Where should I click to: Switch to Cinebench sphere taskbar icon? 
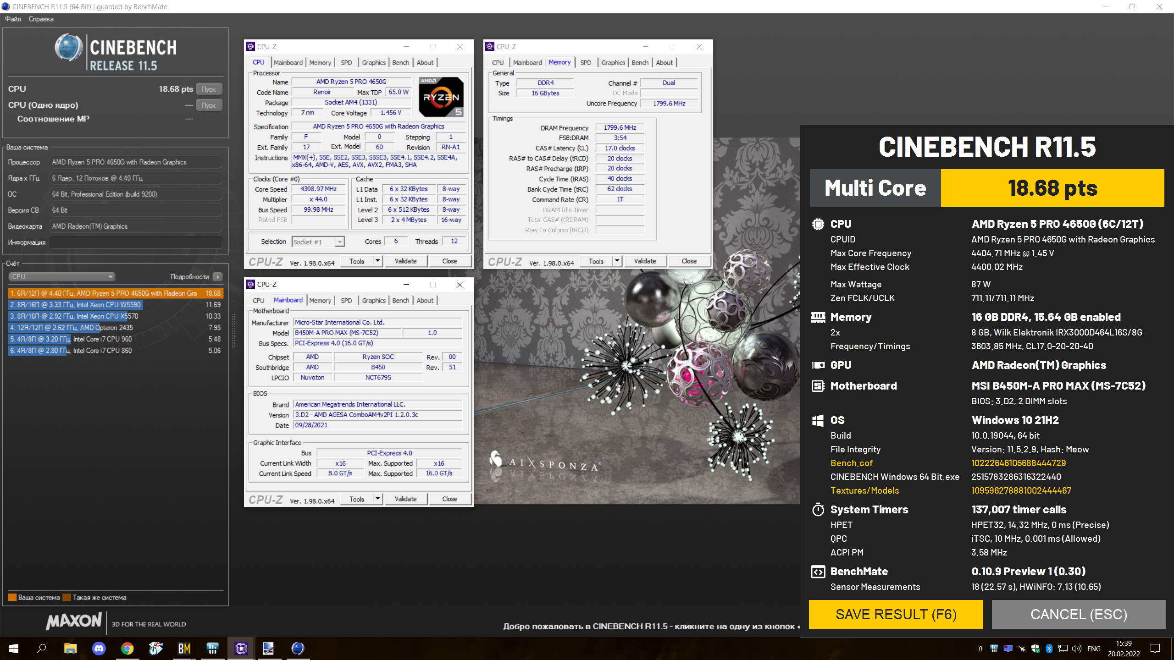[x=298, y=649]
